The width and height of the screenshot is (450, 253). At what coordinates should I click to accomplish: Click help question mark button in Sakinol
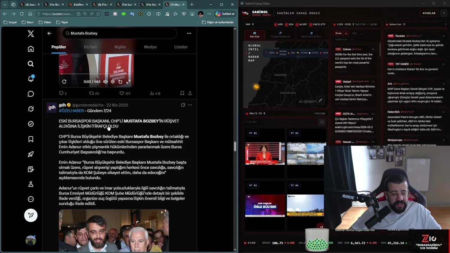[x=444, y=13]
